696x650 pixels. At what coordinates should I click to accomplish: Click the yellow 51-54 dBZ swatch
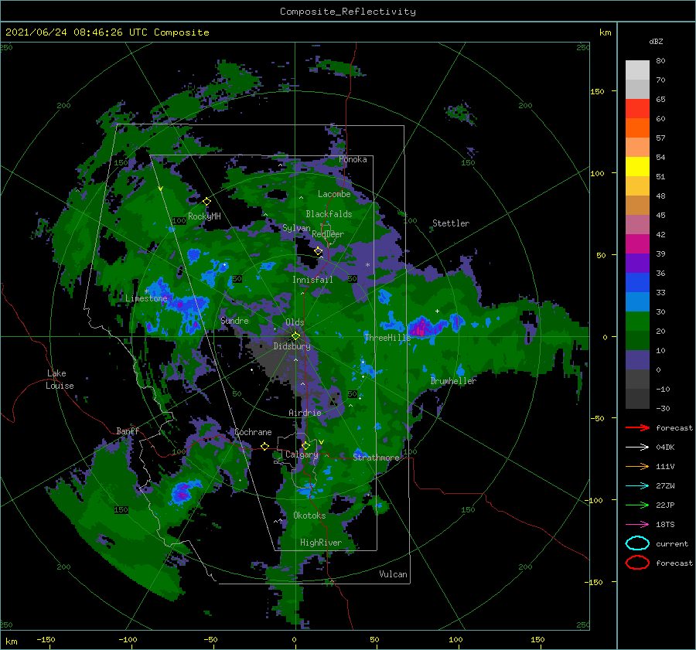(x=637, y=167)
